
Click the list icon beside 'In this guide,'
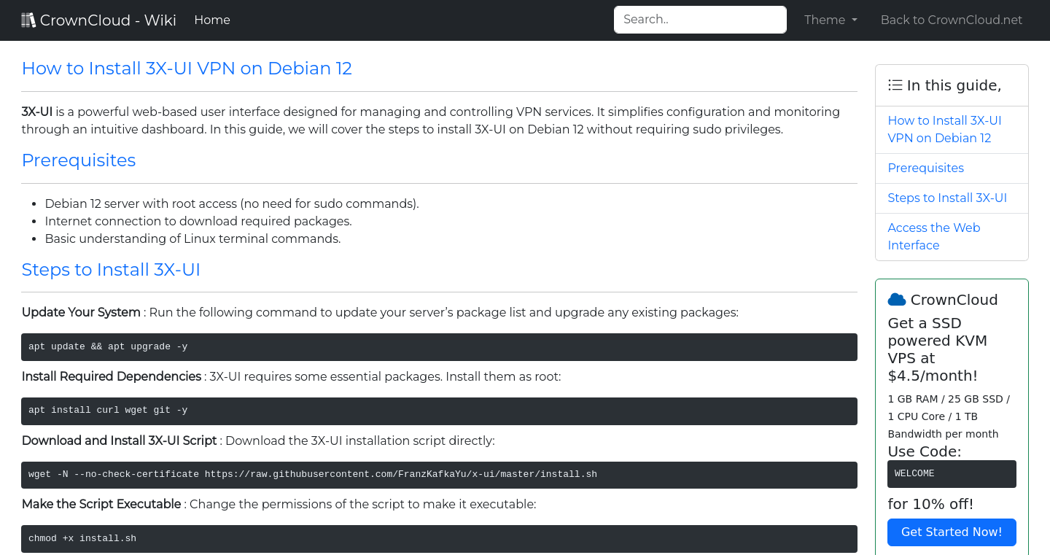tap(895, 85)
